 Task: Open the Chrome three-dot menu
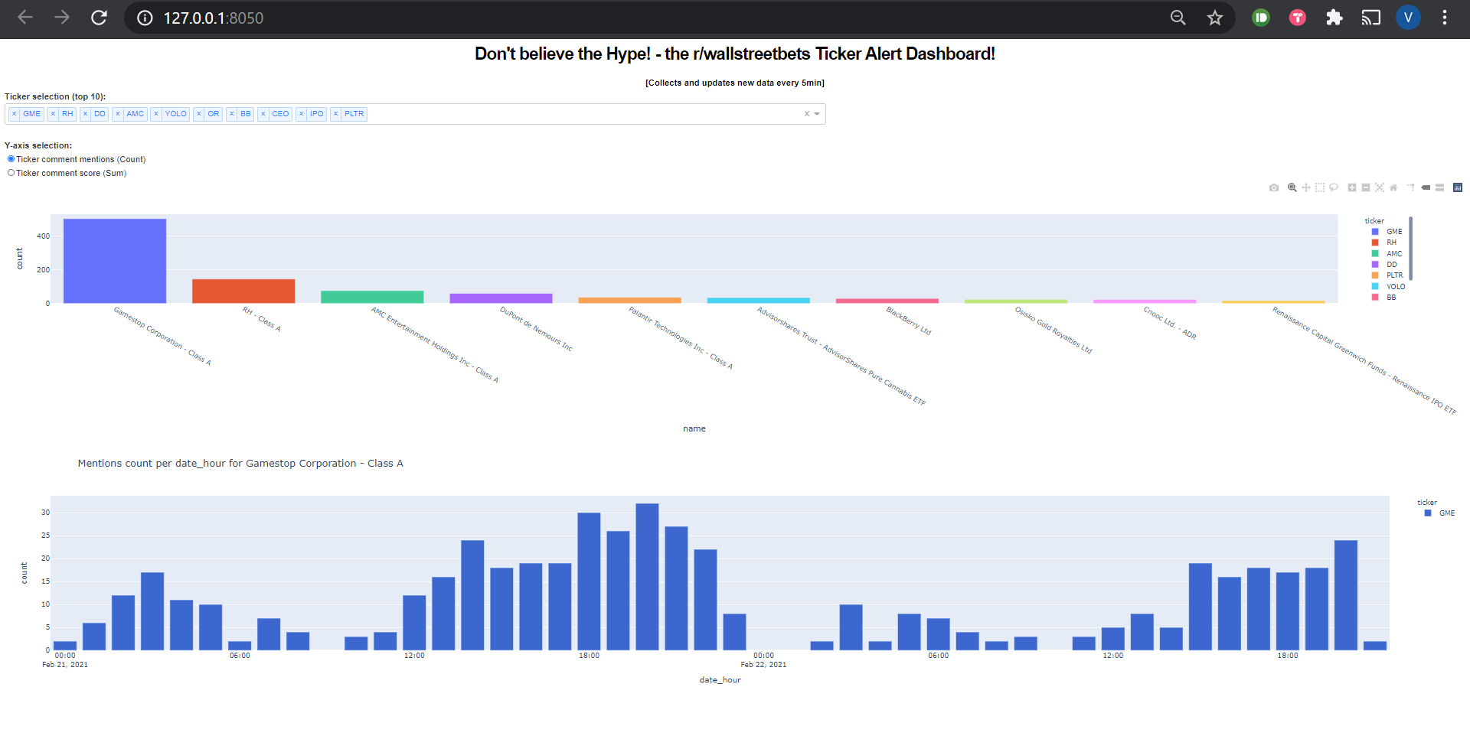pyautogui.click(x=1445, y=18)
